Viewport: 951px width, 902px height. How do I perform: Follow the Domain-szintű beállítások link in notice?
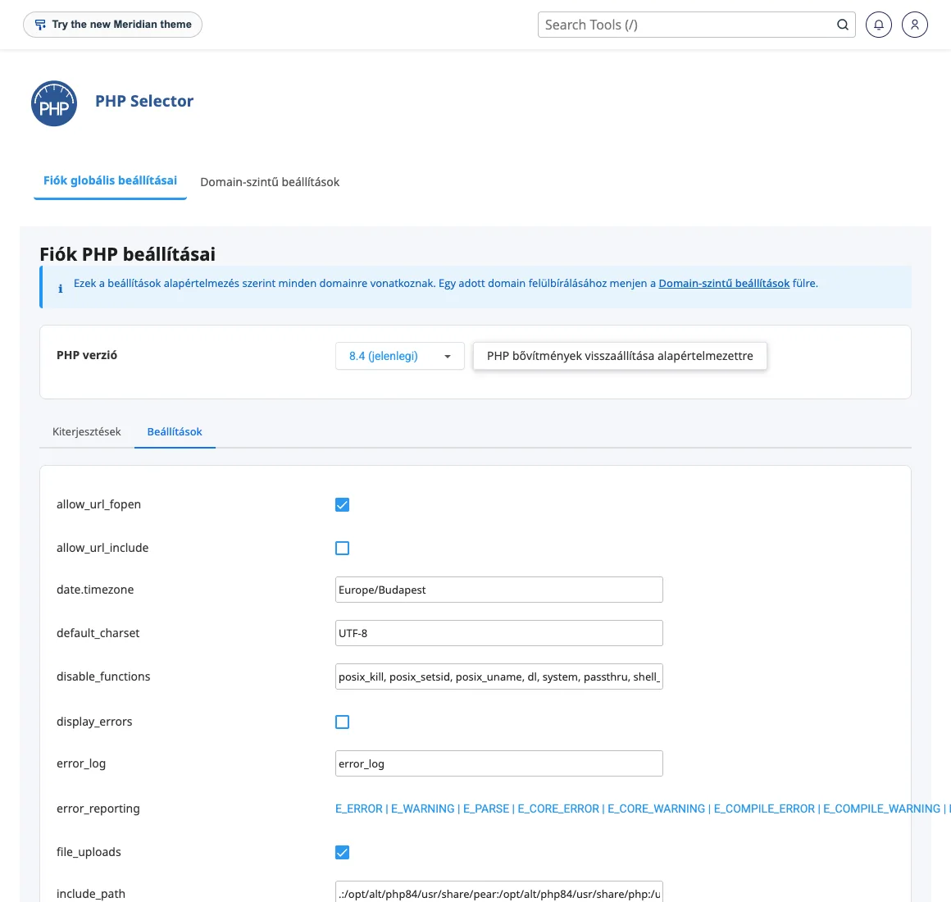pyautogui.click(x=724, y=283)
